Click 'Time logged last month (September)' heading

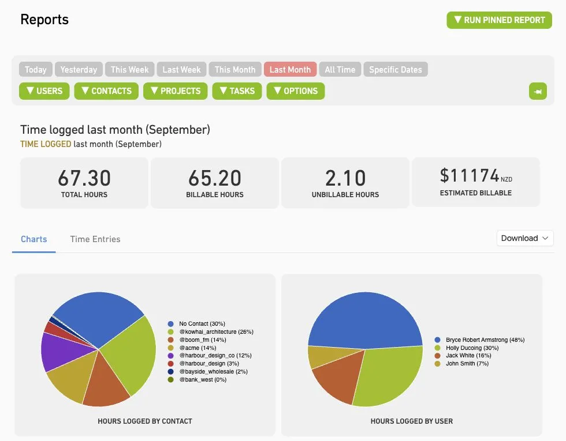tap(115, 130)
